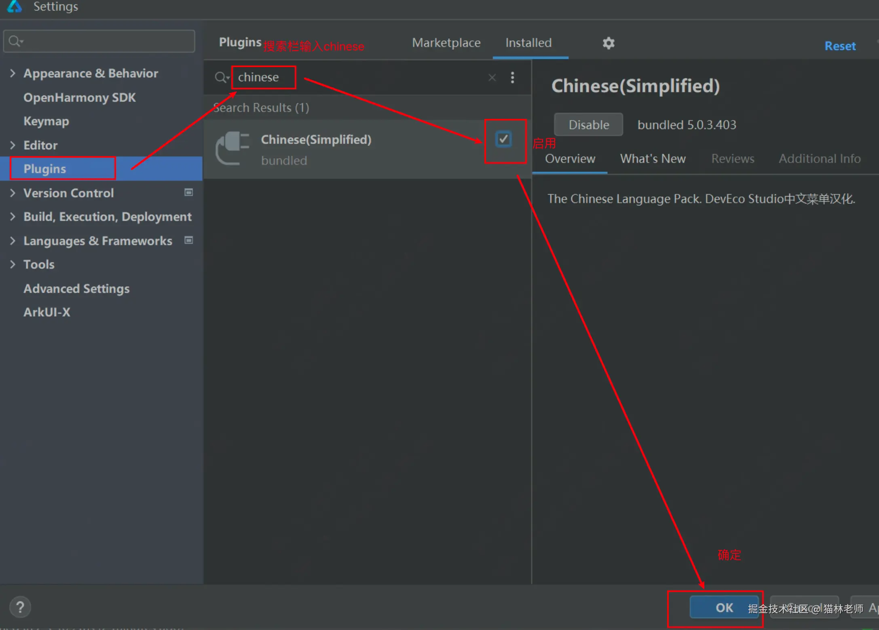Click the Version Control project-level settings icon
Screen dimensions: 879x630
click(188, 192)
